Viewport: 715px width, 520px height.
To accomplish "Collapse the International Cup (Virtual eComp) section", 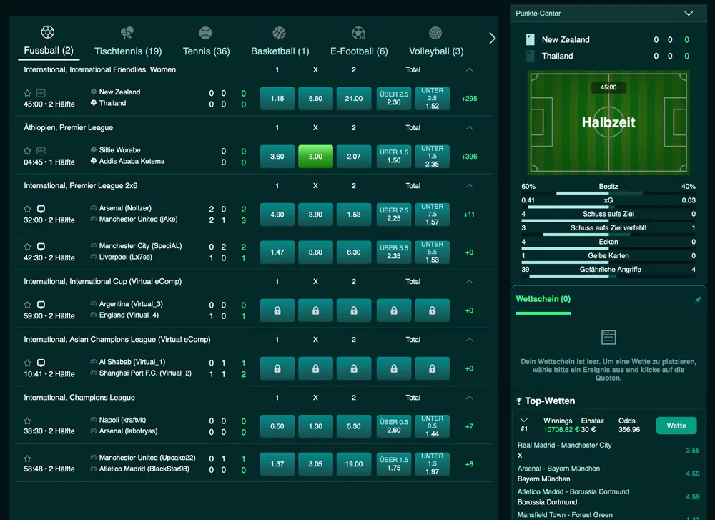I will coord(469,281).
